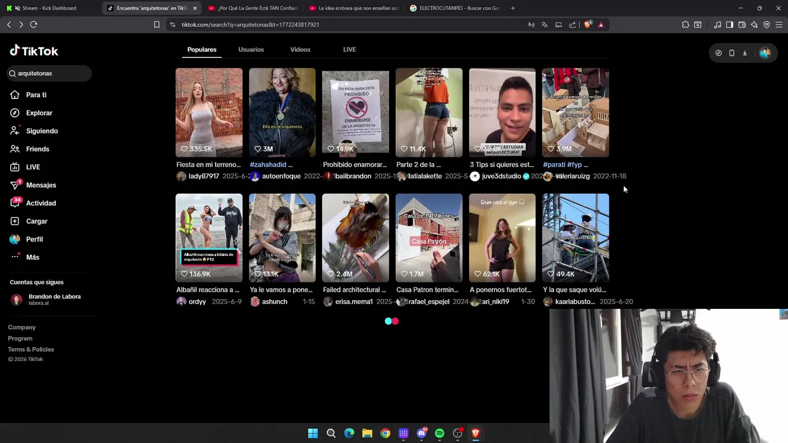Screen dimensions: 788x443
Task: Open File Explorer from the taskbar
Action: [x=367, y=433]
